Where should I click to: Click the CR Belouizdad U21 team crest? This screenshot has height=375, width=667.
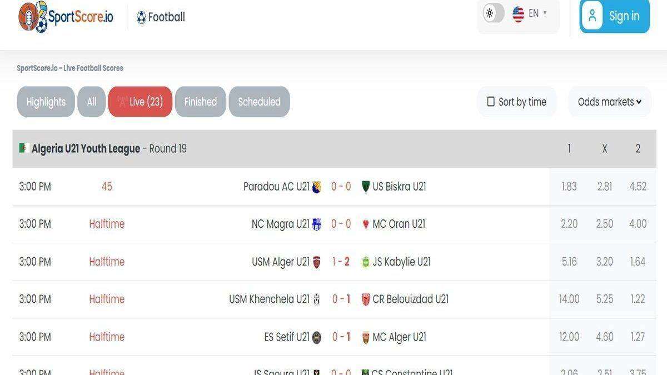click(365, 299)
